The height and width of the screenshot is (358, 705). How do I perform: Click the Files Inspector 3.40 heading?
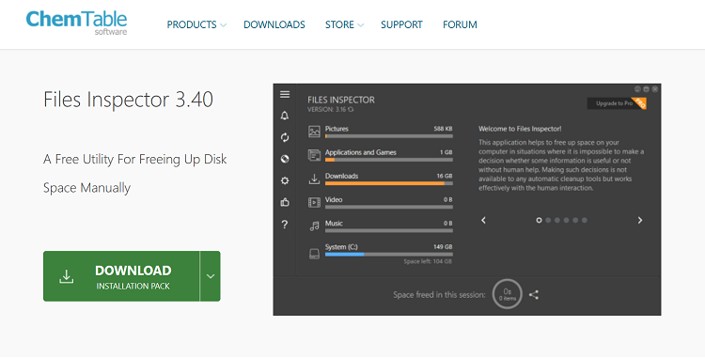[128, 100]
